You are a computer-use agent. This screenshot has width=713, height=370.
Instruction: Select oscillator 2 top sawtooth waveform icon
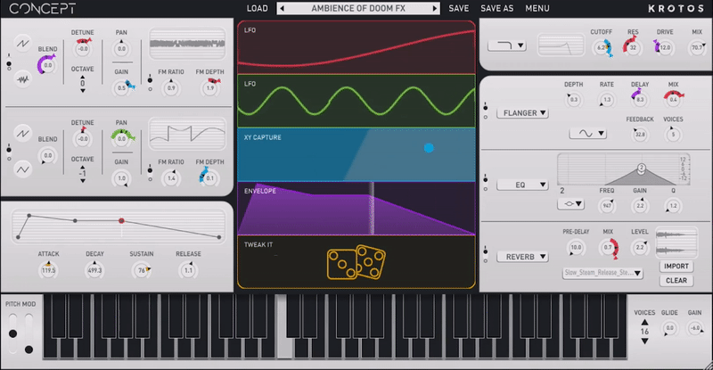(x=23, y=134)
